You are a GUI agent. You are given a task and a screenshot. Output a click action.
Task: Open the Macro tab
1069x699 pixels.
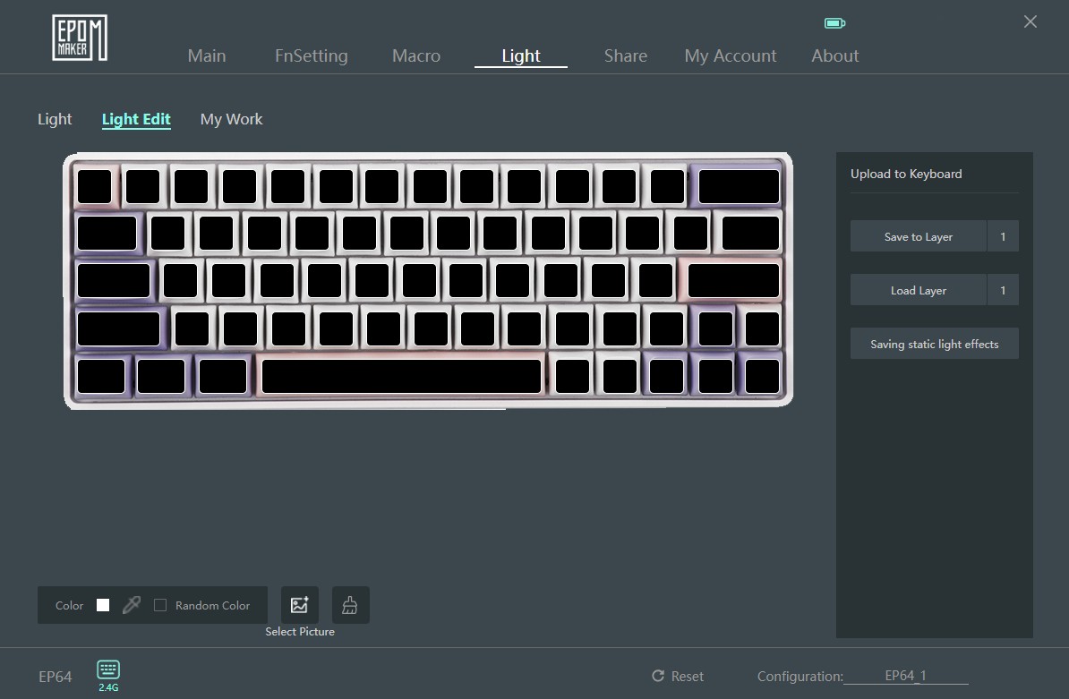click(x=416, y=55)
